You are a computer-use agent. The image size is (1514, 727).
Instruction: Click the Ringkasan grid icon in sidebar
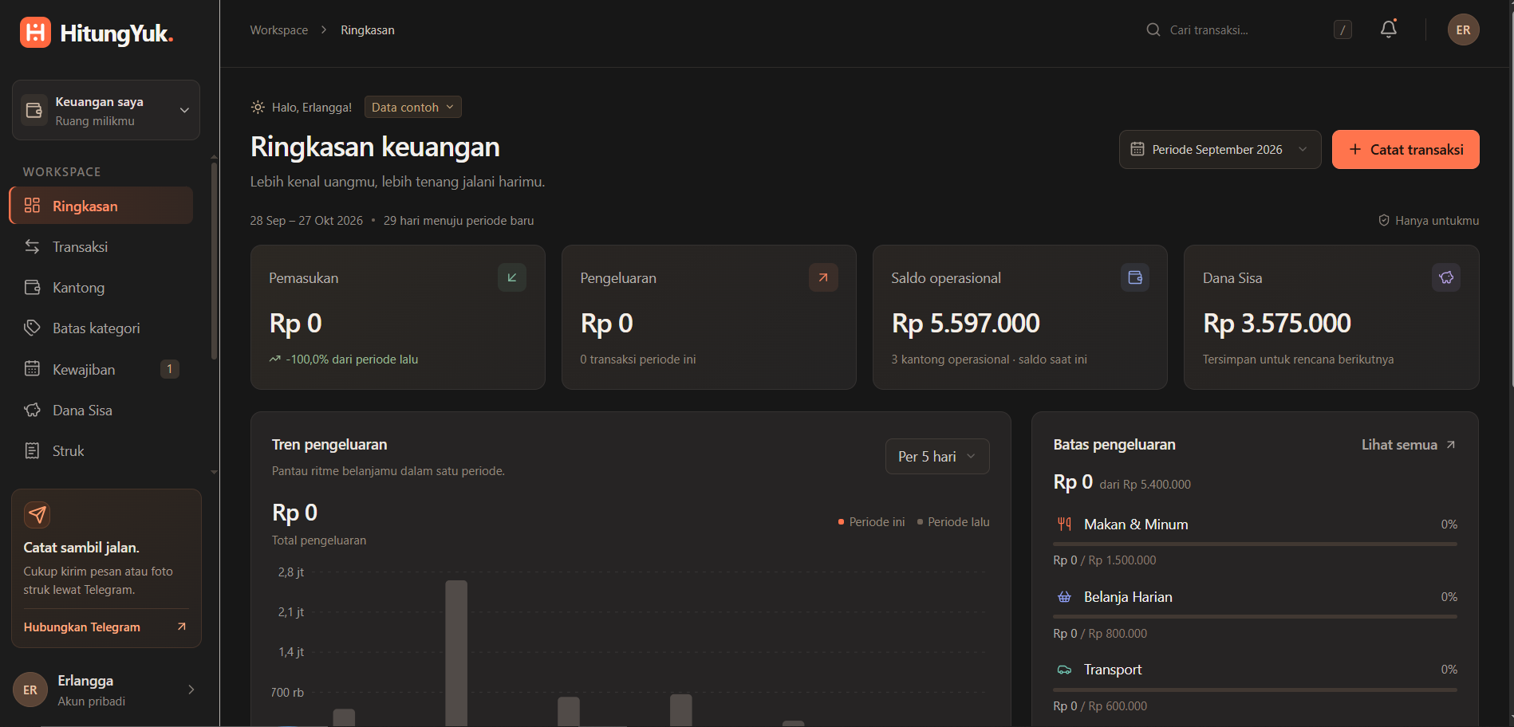32,206
